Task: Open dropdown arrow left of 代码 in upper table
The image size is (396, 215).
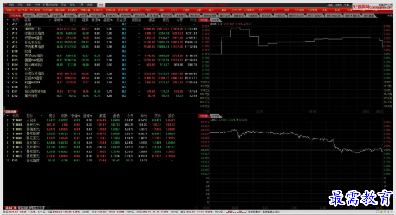Action: click(8, 19)
